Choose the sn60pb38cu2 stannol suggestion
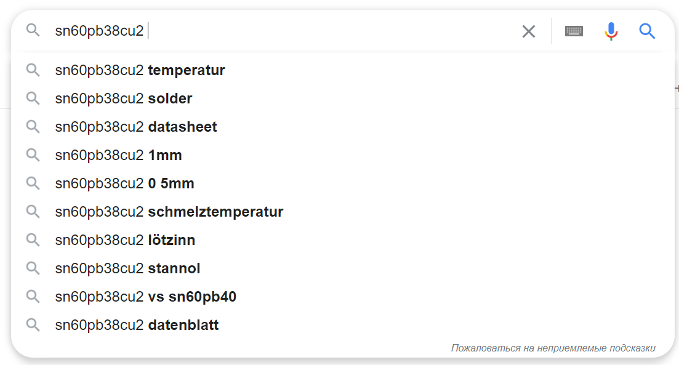Viewport: 679px width, 365px height. click(x=343, y=268)
